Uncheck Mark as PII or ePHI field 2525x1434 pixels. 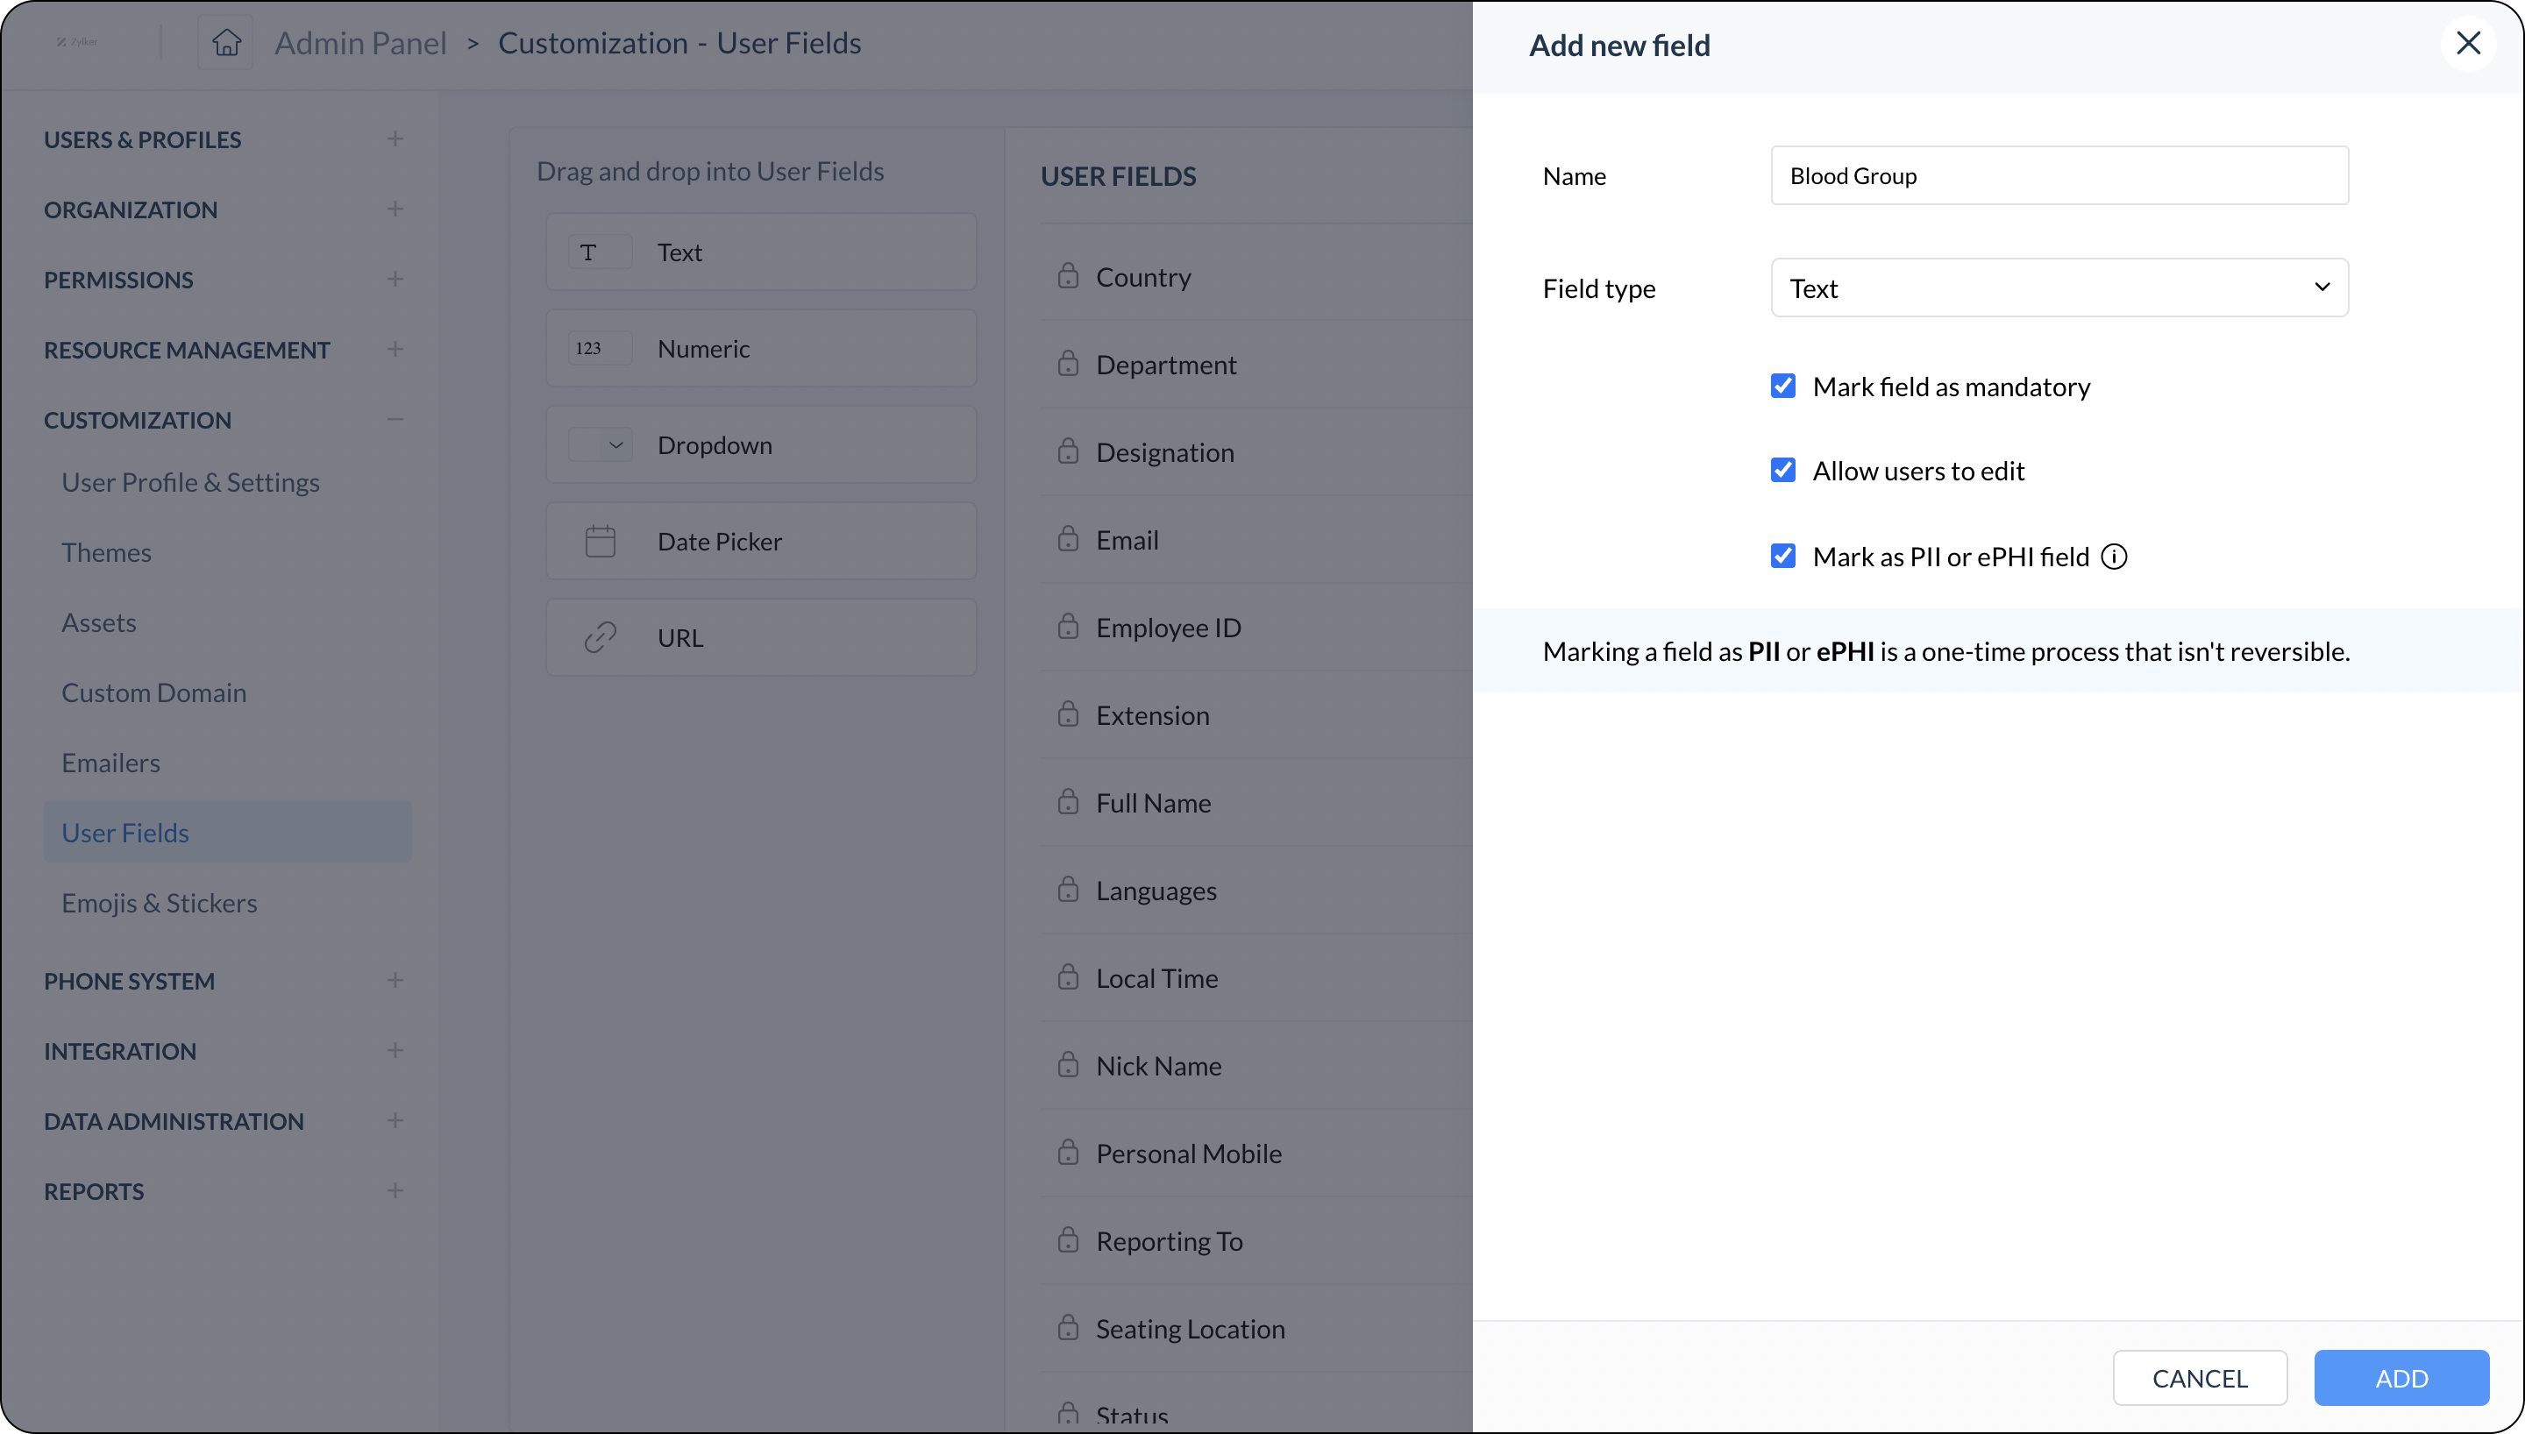pyautogui.click(x=1782, y=556)
